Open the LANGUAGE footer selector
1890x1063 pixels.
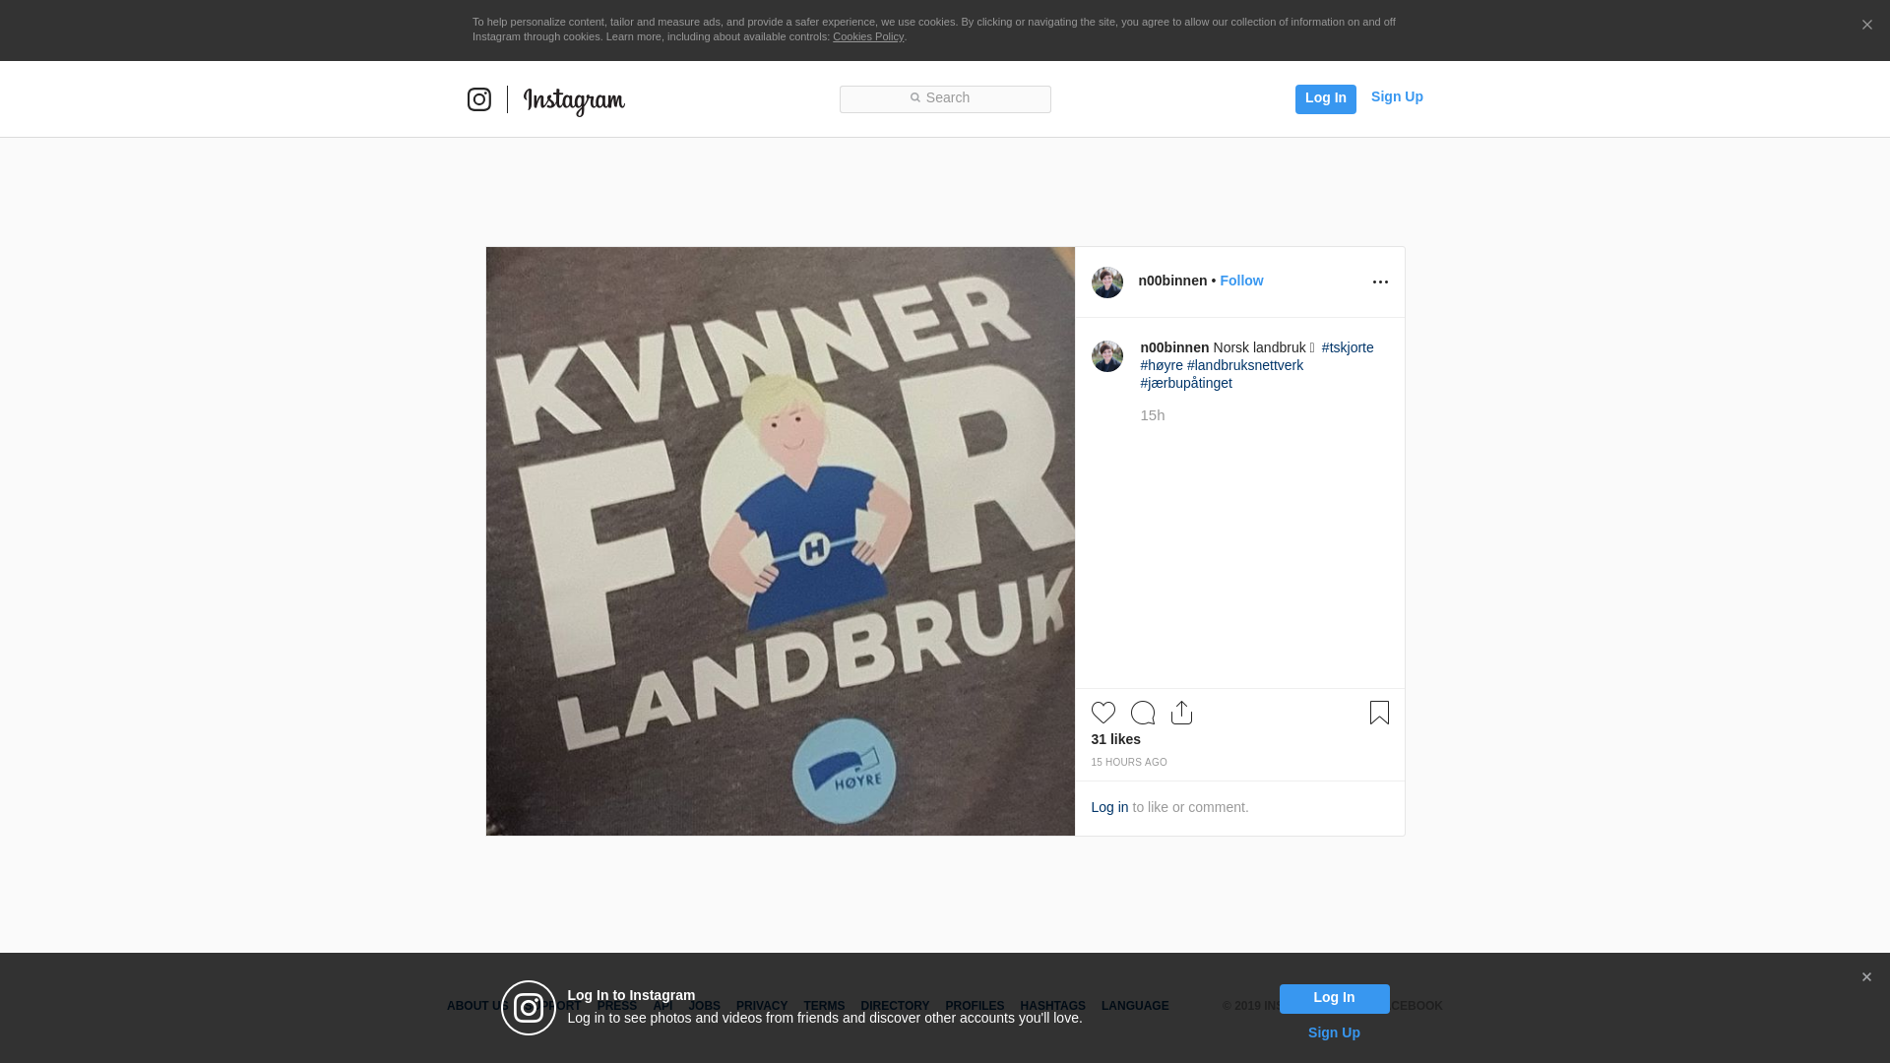[1134, 1006]
